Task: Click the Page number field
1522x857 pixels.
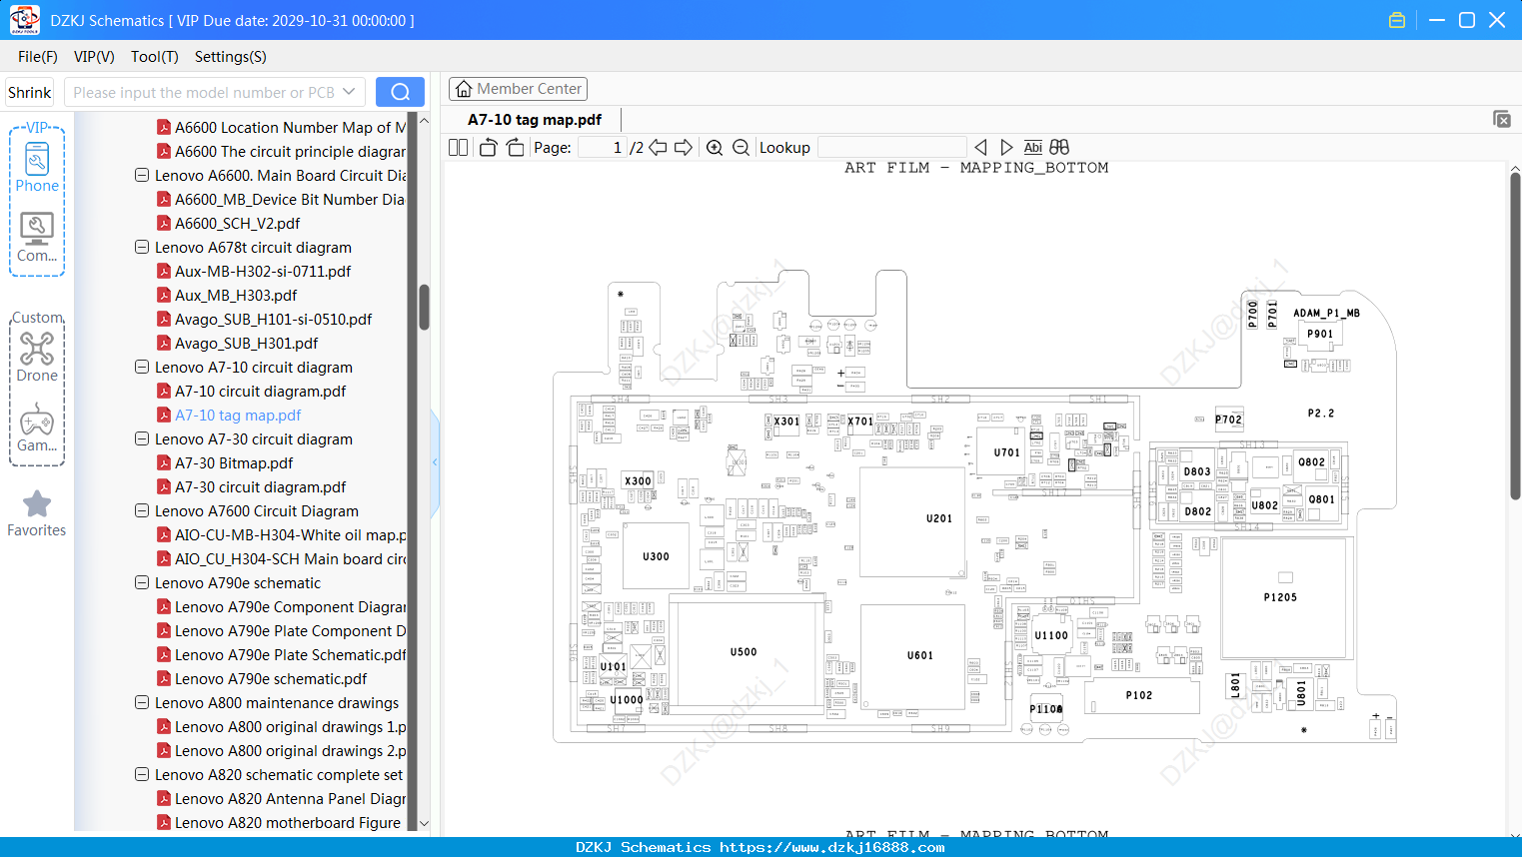Action: pos(603,147)
